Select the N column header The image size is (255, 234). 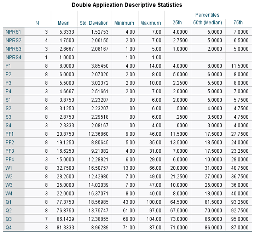pos(37,23)
